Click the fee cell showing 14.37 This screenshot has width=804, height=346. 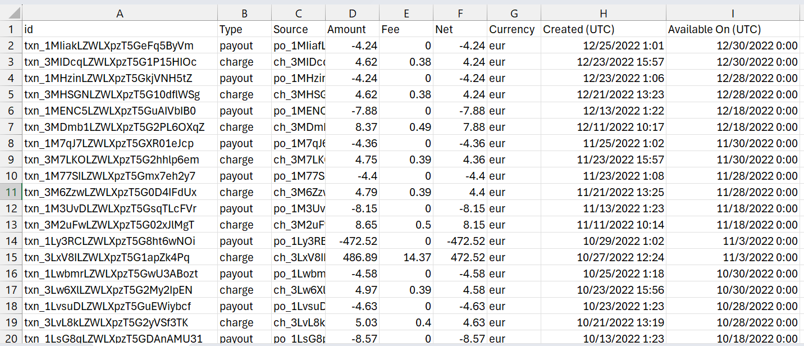(x=406, y=257)
